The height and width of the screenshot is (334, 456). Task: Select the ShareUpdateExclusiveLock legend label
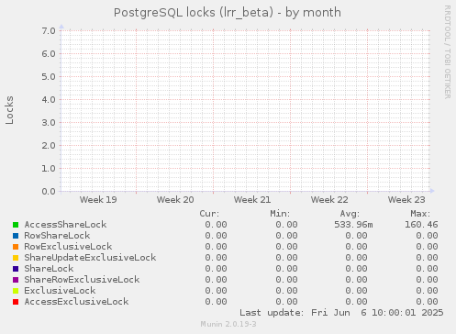[x=90, y=258]
